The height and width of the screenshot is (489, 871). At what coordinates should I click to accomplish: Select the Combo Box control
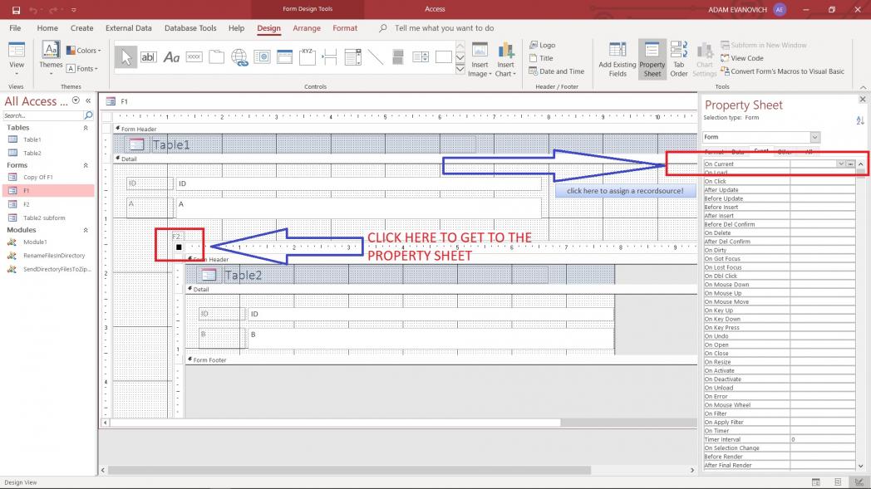(x=352, y=57)
